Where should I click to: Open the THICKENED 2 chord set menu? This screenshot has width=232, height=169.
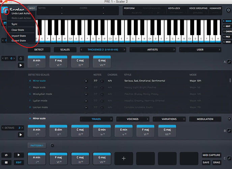(103, 50)
